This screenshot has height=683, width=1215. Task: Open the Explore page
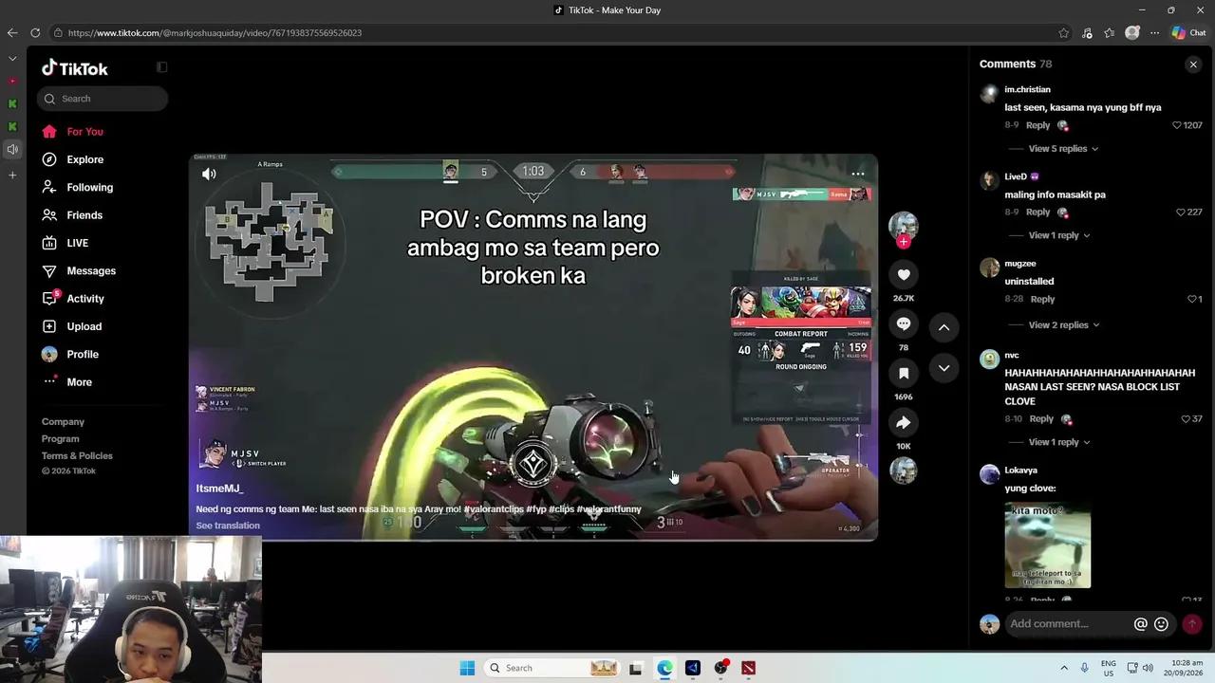click(x=84, y=159)
